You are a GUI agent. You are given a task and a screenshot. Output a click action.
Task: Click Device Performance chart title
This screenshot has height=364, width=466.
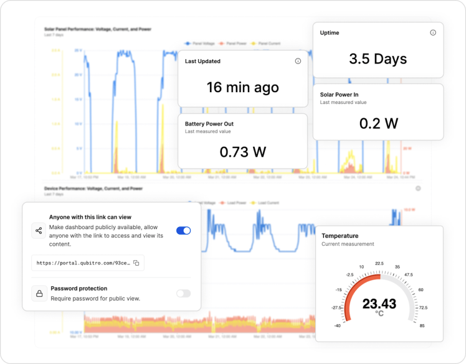[x=93, y=189]
